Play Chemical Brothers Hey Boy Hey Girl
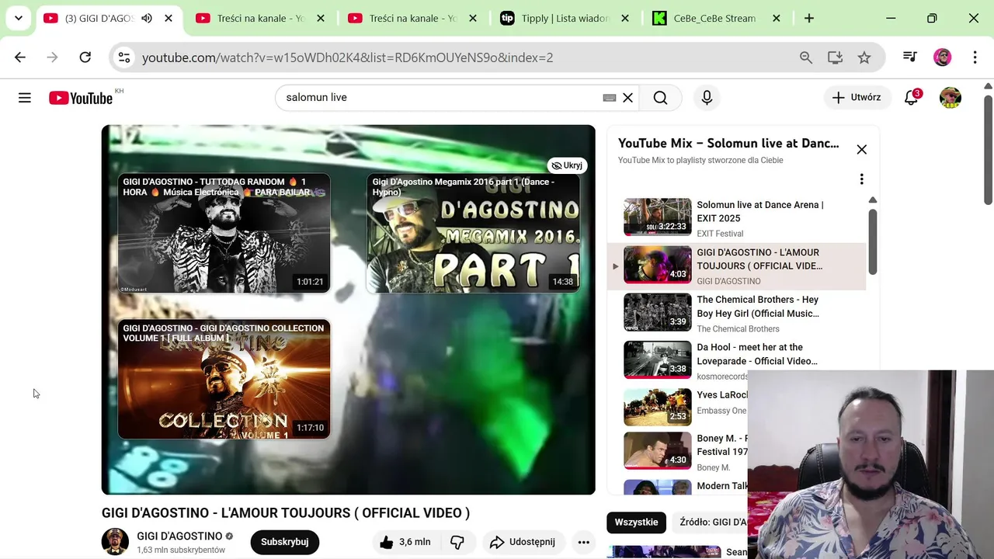 click(x=736, y=313)
